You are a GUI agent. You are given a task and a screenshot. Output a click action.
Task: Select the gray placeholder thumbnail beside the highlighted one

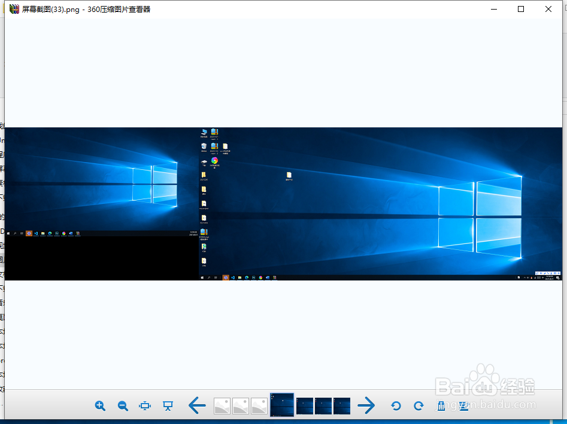pos(259,405)
